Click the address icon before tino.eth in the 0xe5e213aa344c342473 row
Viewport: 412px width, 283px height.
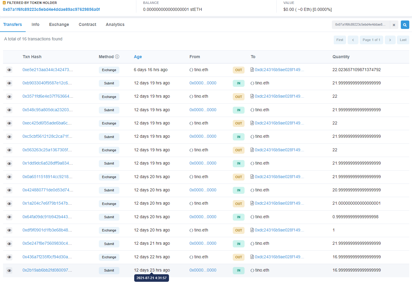point(191,70)
